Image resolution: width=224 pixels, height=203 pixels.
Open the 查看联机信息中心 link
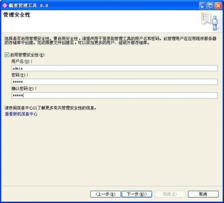click(21, 114)
